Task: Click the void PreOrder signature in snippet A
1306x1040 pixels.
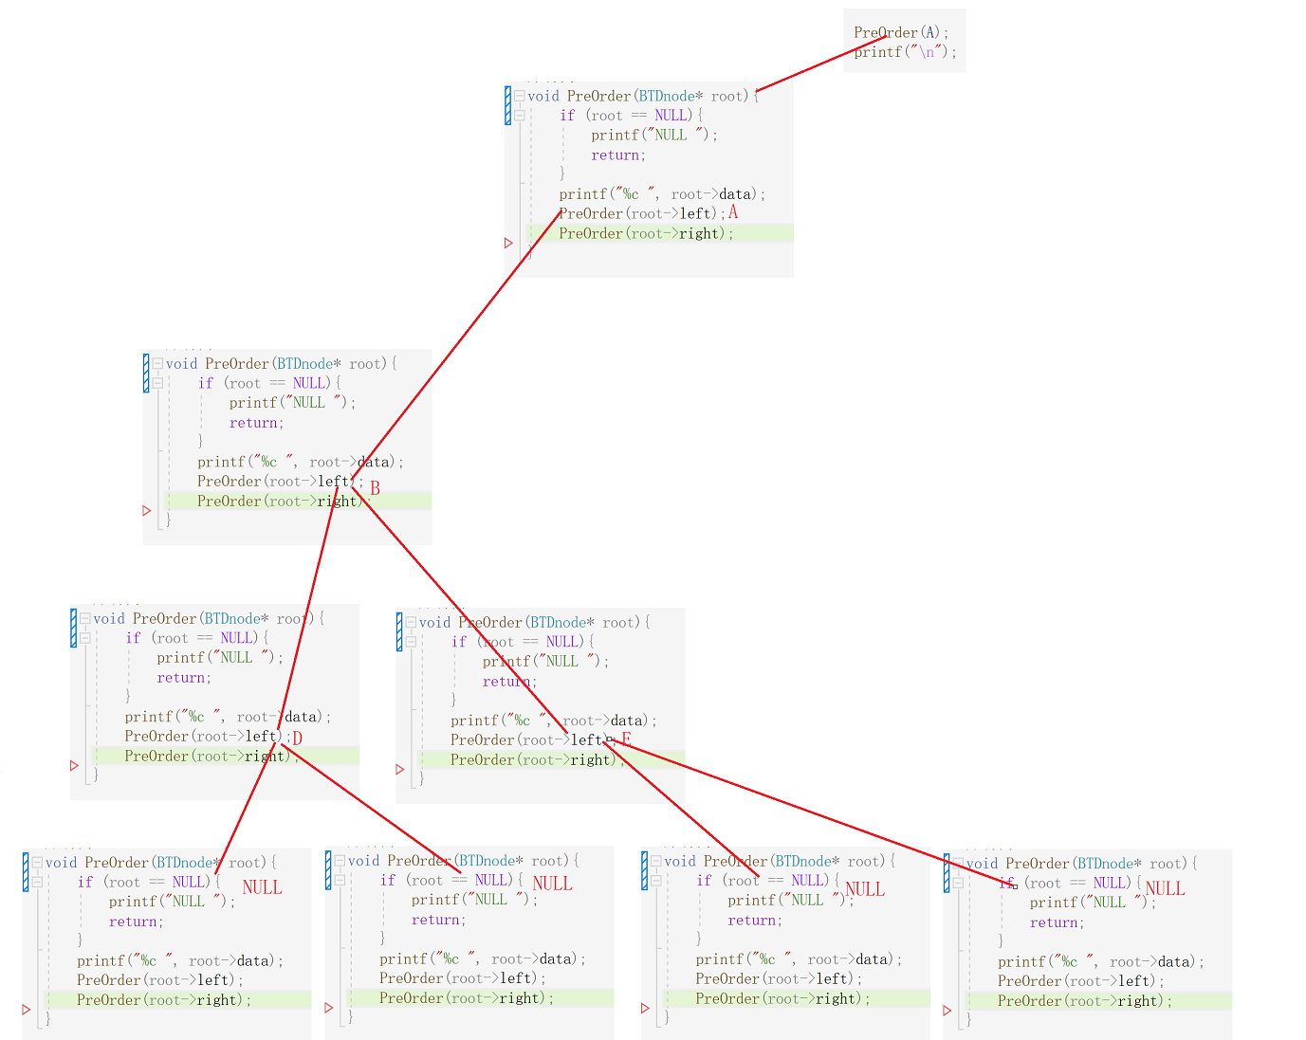Action: tap(644, 96)
